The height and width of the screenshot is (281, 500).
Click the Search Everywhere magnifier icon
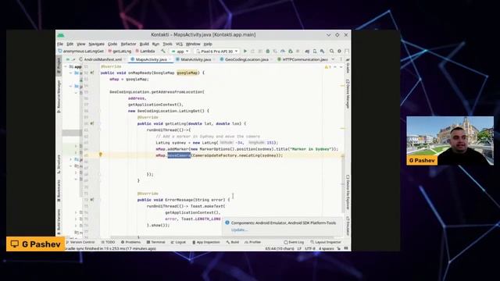[331, 51]
